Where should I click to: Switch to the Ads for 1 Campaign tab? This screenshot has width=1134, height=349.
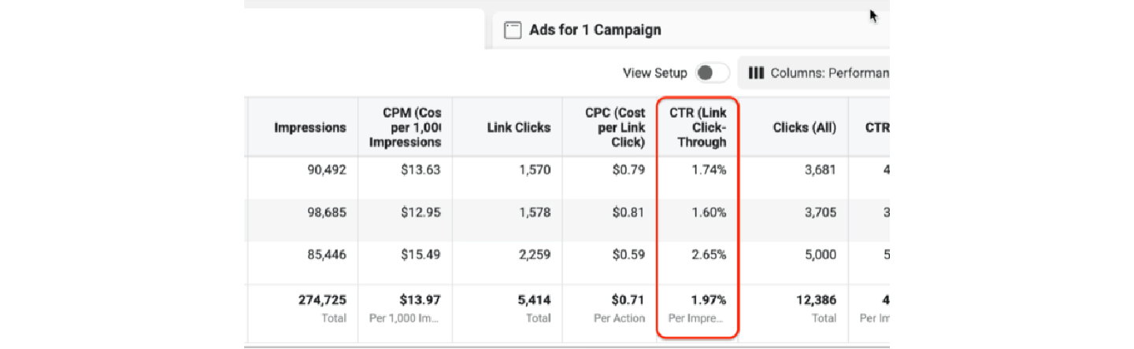click(x=595, y=31)
